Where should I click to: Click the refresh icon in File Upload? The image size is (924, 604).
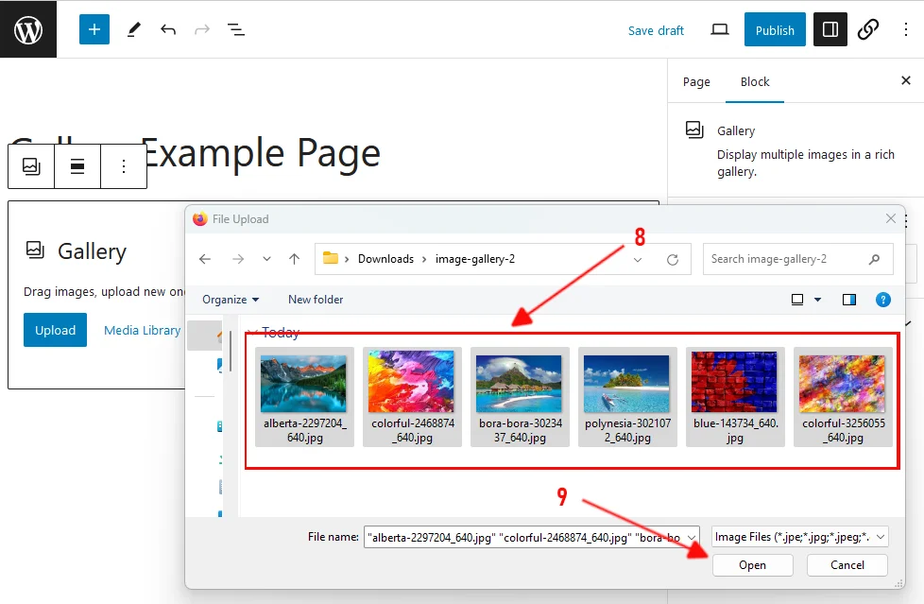click(673, 259)
